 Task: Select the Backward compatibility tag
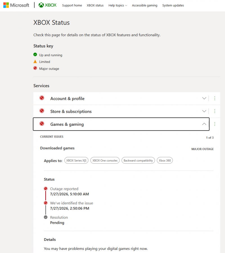(138, 161)
